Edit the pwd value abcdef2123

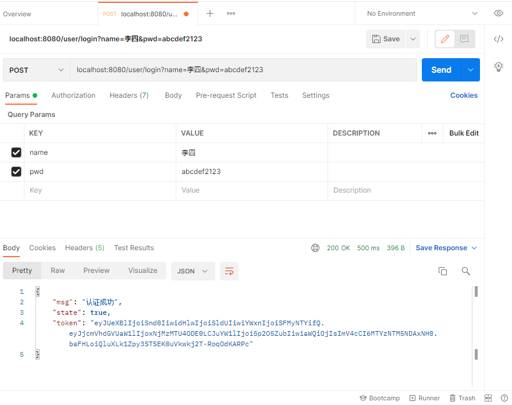(x=252, y=172)
